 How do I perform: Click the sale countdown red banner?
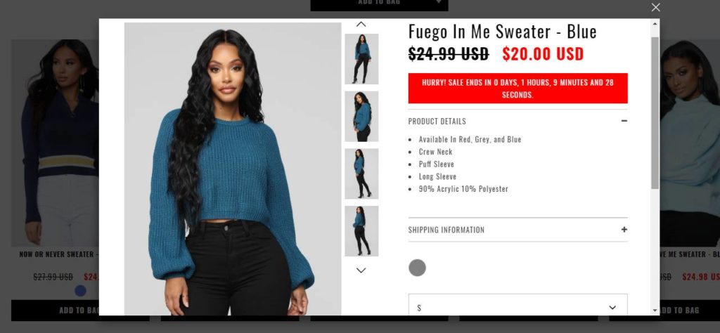pyautogui.click(x=517, y=88)
